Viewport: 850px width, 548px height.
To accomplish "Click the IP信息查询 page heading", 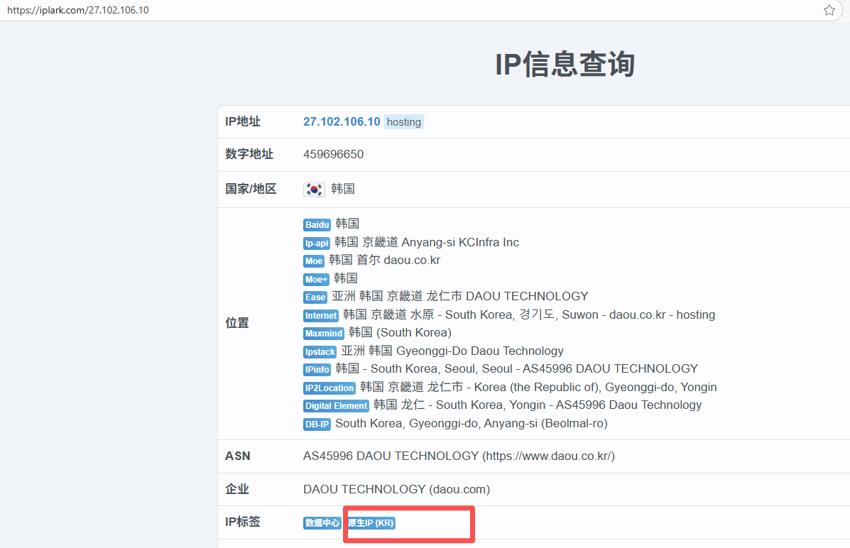I will coord(565,65).
